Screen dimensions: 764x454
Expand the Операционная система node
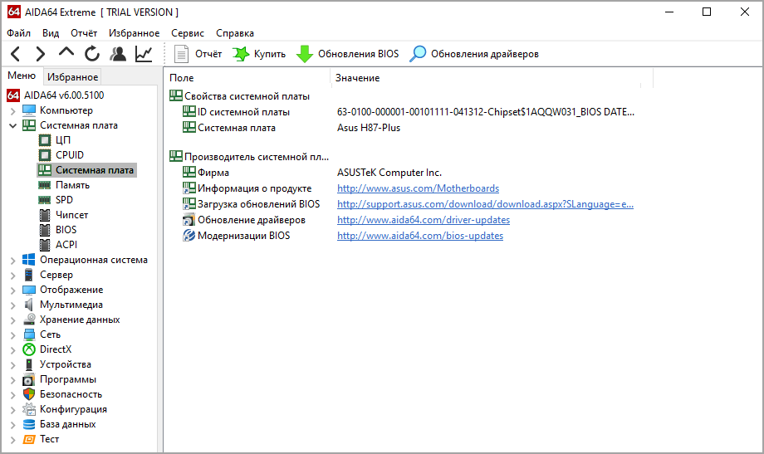13,261
